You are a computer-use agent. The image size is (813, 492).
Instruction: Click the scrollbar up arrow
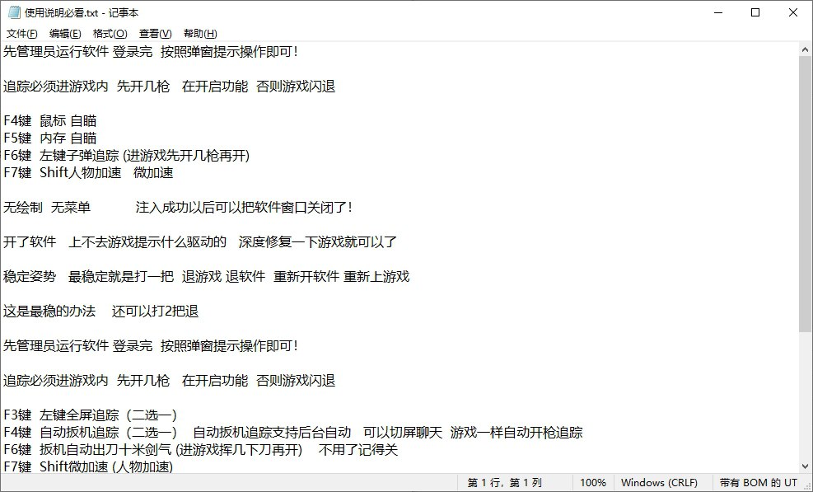coord(806,48)
